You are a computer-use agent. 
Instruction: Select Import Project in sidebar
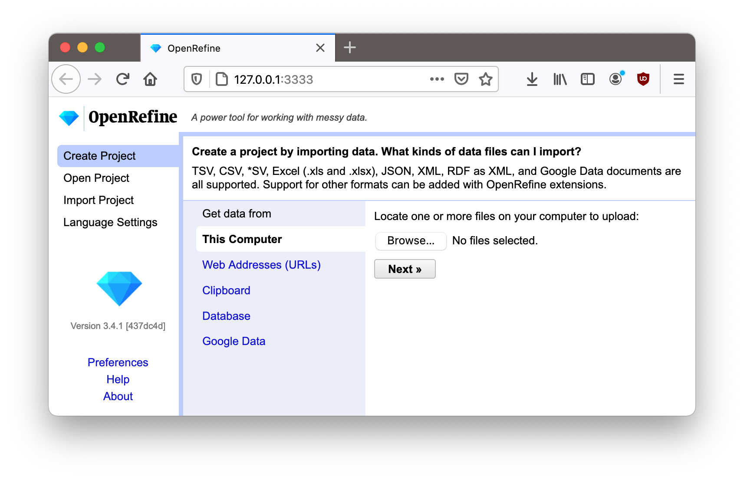(99, 200)
